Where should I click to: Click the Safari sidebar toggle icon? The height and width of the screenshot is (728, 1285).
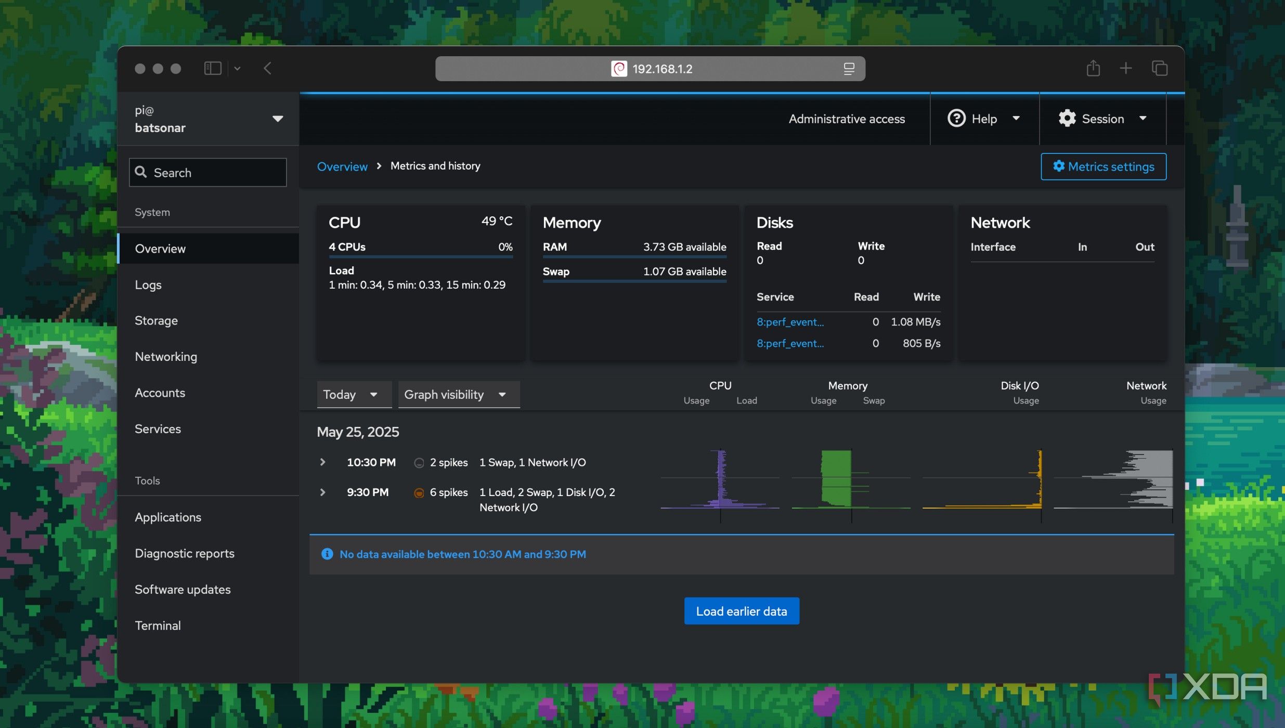pyautogui.click(x=213, y=68)
